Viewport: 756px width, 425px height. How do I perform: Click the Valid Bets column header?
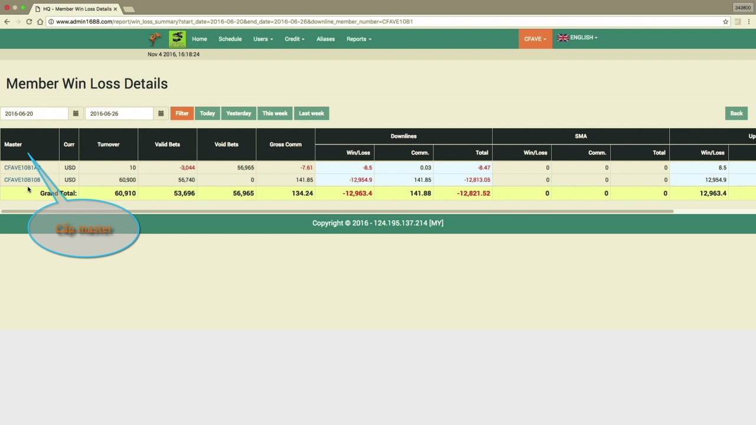(167, 145)
